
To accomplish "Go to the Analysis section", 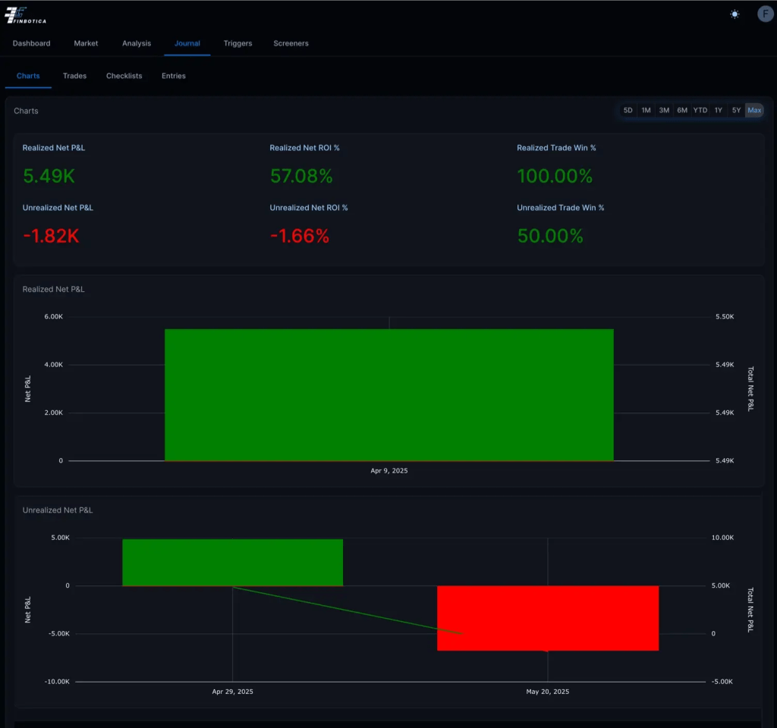I will [x=136, y=43].
